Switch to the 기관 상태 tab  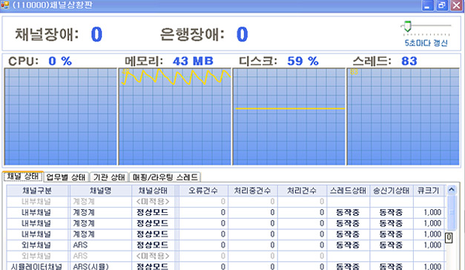click(109, 177)
